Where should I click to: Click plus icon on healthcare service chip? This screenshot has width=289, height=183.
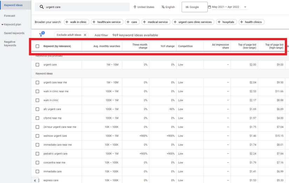tap(94, 22)
